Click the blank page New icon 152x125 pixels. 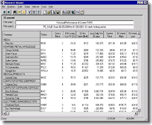pyautogui.click(x=45, y=12)
